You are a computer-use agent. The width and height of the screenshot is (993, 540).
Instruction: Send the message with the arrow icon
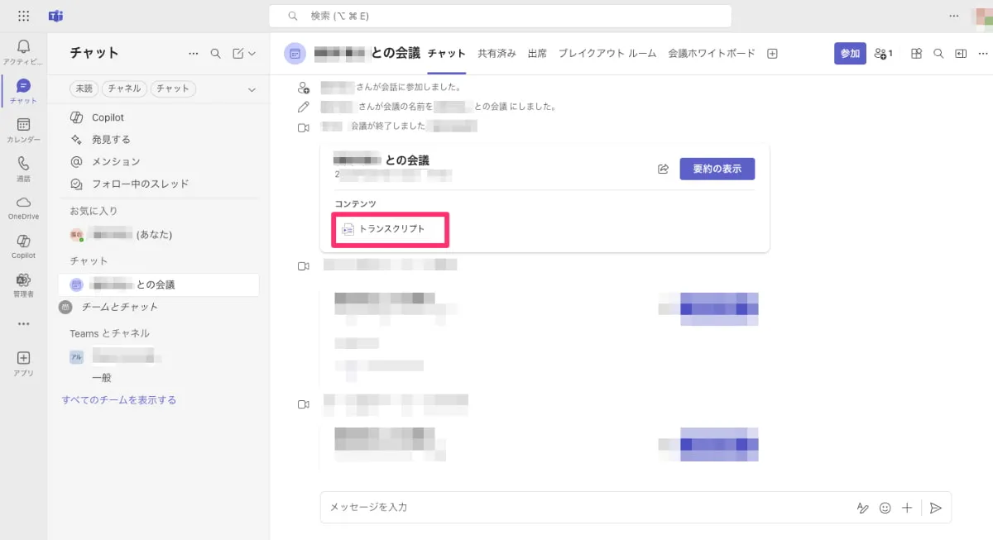pyautogui.click(x=936, y=508)
